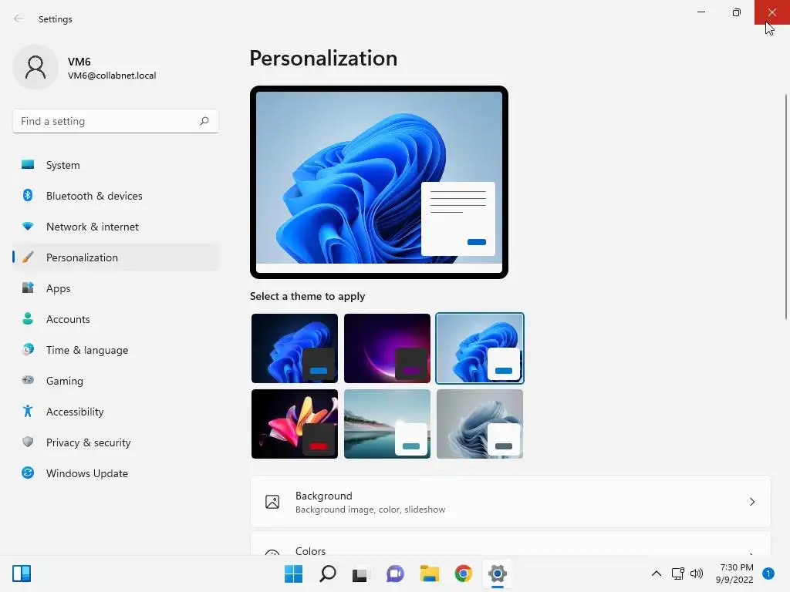Click in the Find a setting field
Viewport: 790px width, 592px height.
click(x=116, y=121)
